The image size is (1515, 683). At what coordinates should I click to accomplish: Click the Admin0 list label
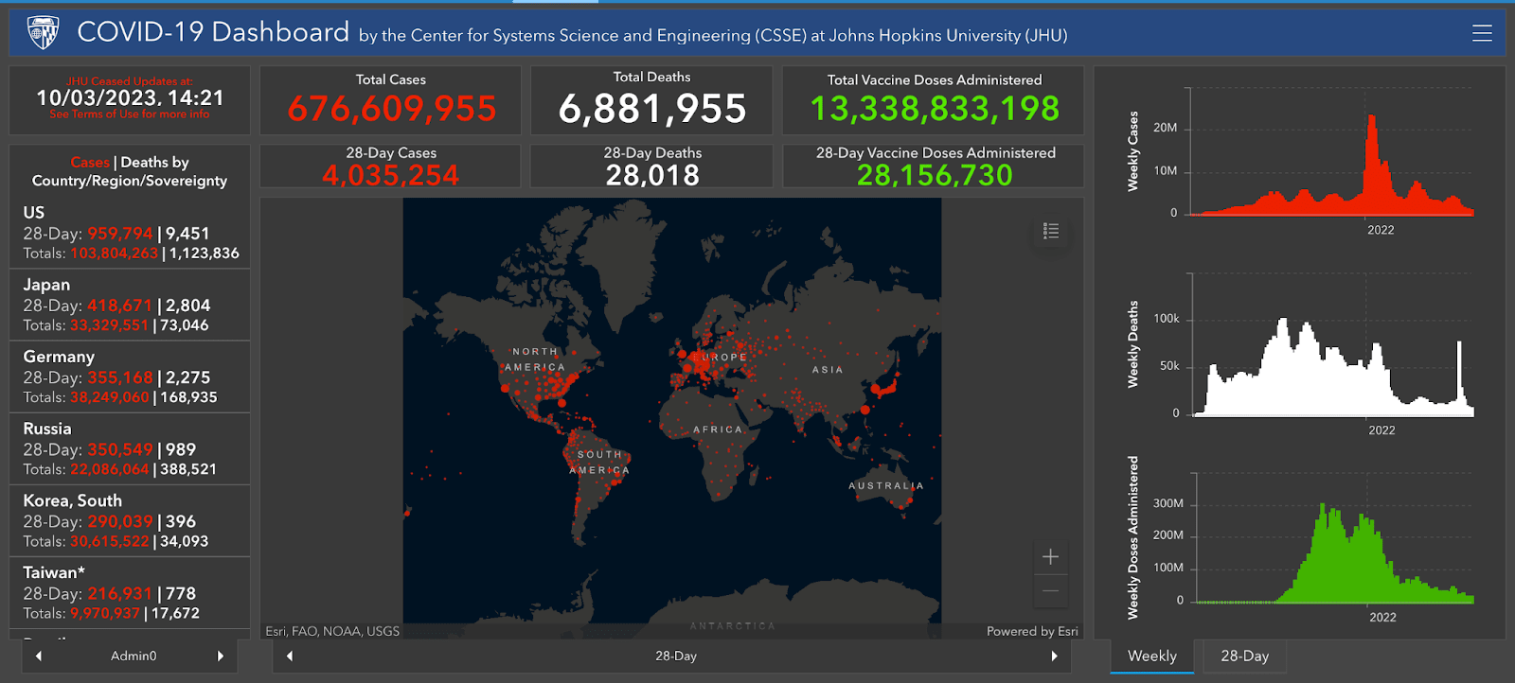[x=134, y=656]
